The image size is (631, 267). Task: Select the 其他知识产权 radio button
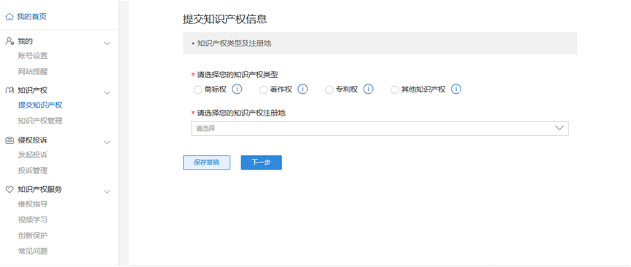(x=395, y=89)
